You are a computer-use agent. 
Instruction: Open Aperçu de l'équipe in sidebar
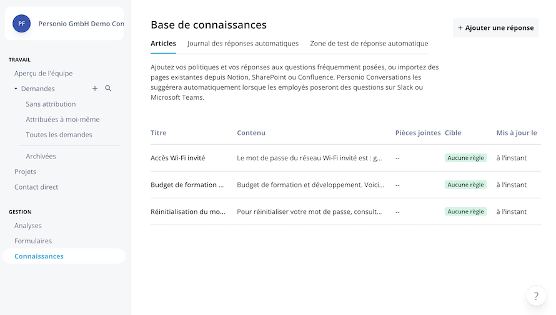point(44,74)
